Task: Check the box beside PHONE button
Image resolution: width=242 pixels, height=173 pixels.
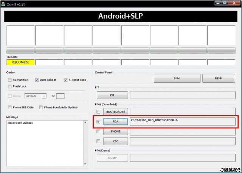Action: (x=98, y=131)
